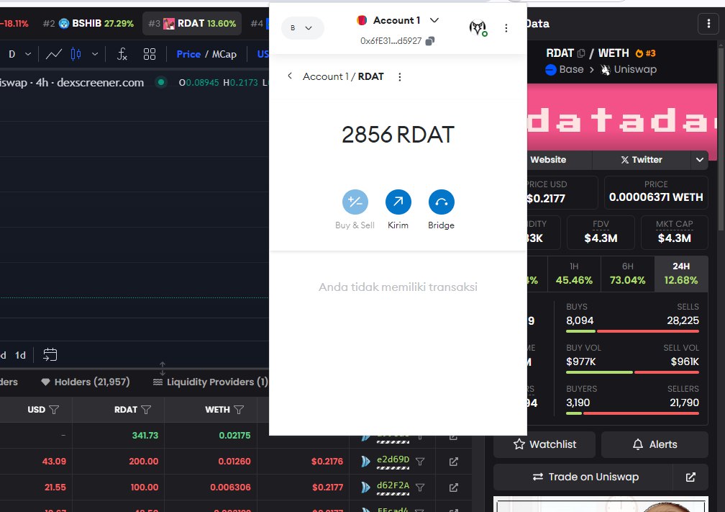
Task: Open project Twitter link
Action: coord(642,160)
